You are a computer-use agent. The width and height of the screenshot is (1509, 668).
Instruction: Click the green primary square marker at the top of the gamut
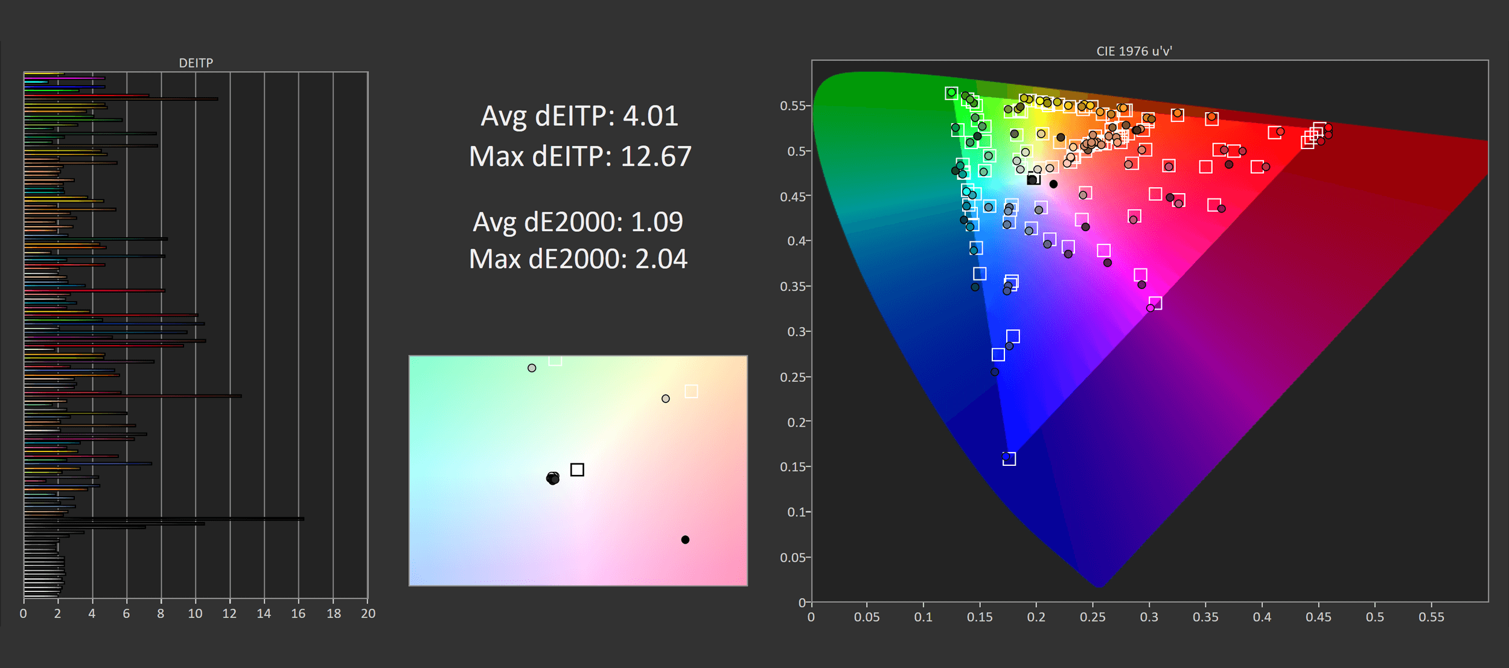coord(951,93)
